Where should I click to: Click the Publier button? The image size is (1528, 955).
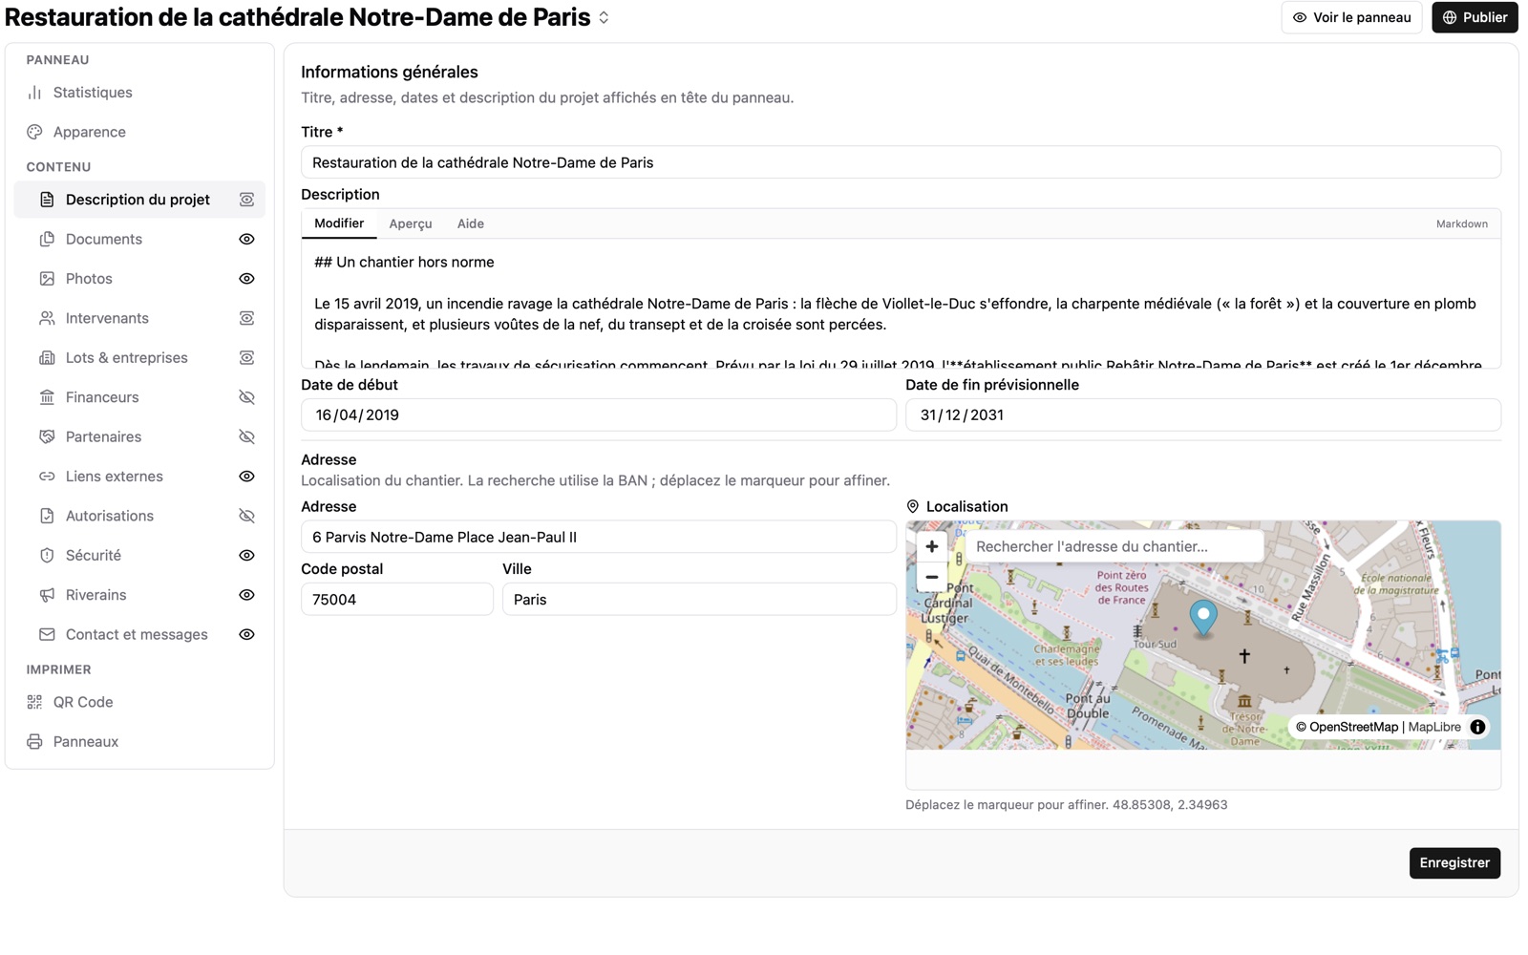(1475, 17)
